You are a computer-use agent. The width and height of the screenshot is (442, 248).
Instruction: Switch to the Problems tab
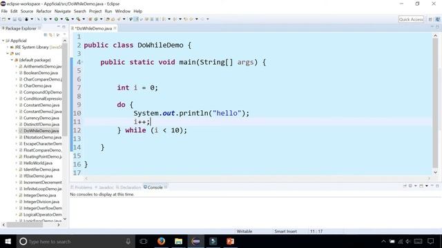[x=81, y=187]
